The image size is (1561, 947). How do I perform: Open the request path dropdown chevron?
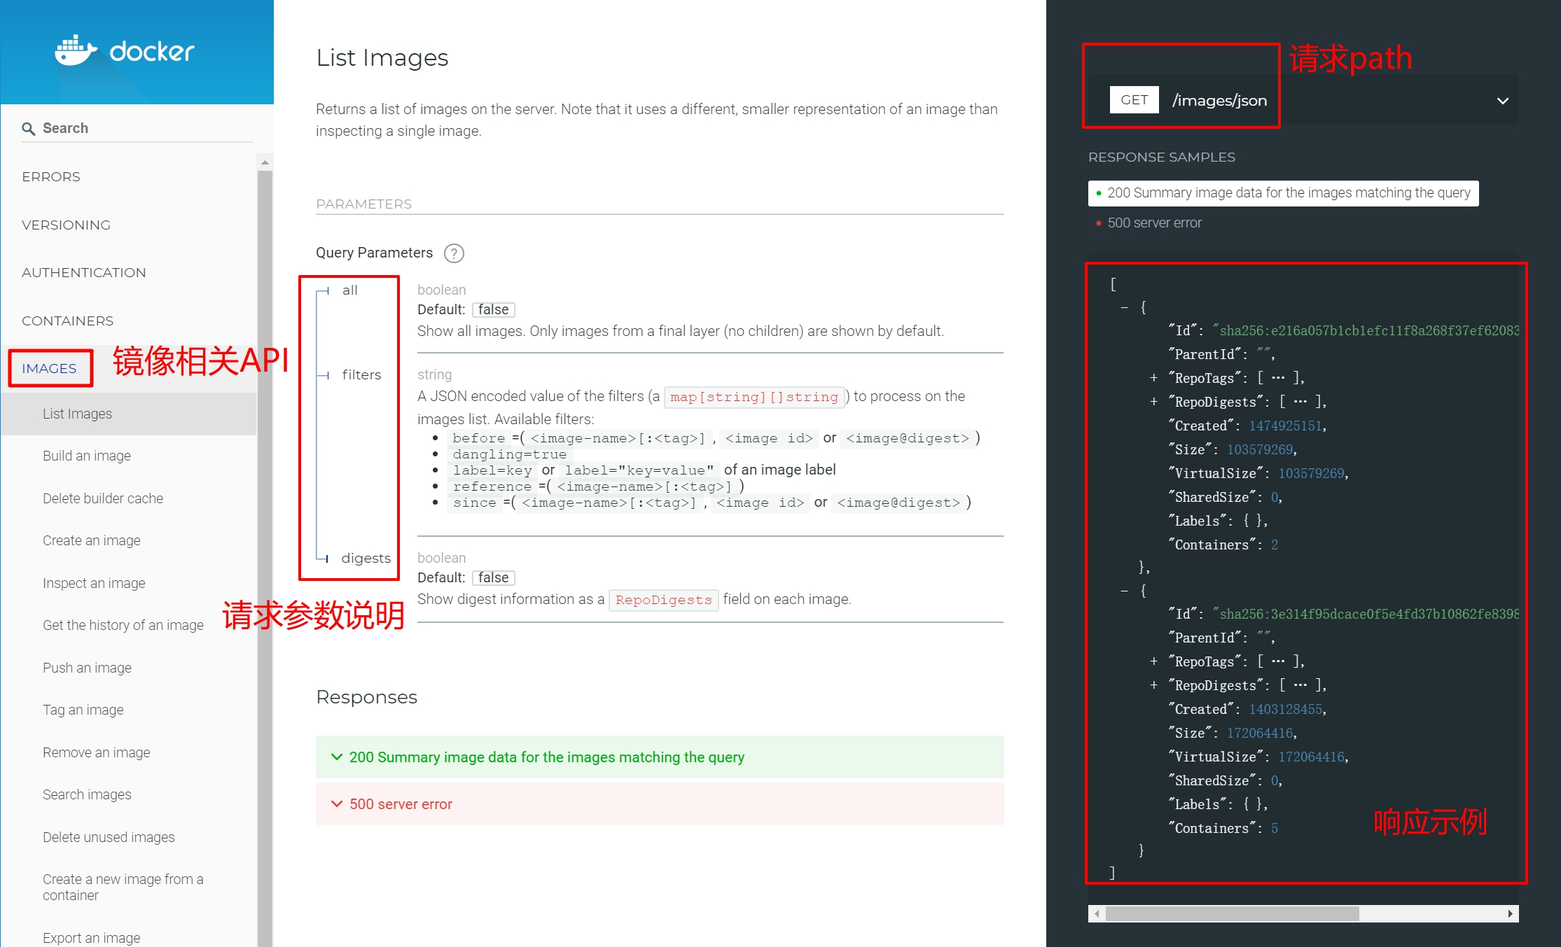[1503, 101]
